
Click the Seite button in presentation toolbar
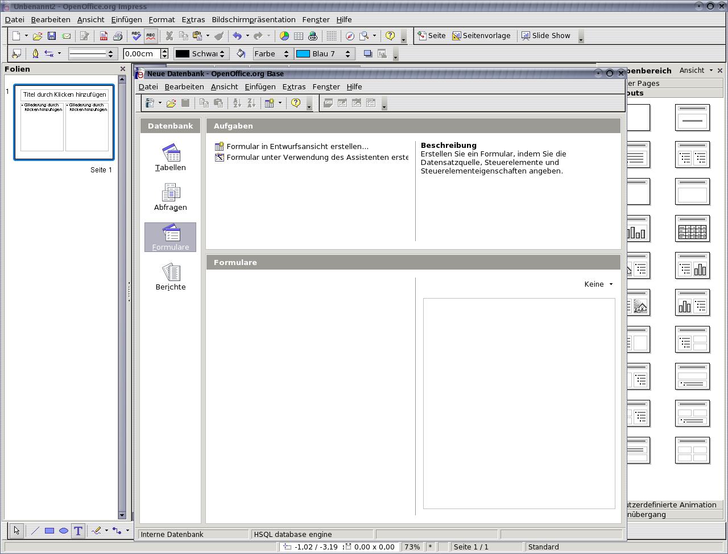click(431, 35)
